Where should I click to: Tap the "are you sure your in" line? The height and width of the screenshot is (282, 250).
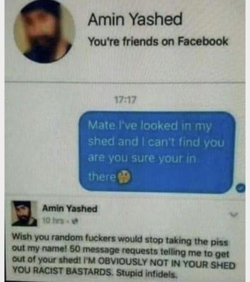point(142,158)
